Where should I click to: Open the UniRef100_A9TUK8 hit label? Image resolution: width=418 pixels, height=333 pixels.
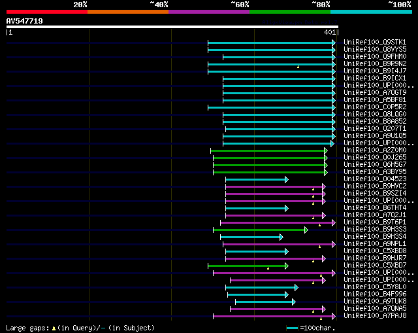375,302
